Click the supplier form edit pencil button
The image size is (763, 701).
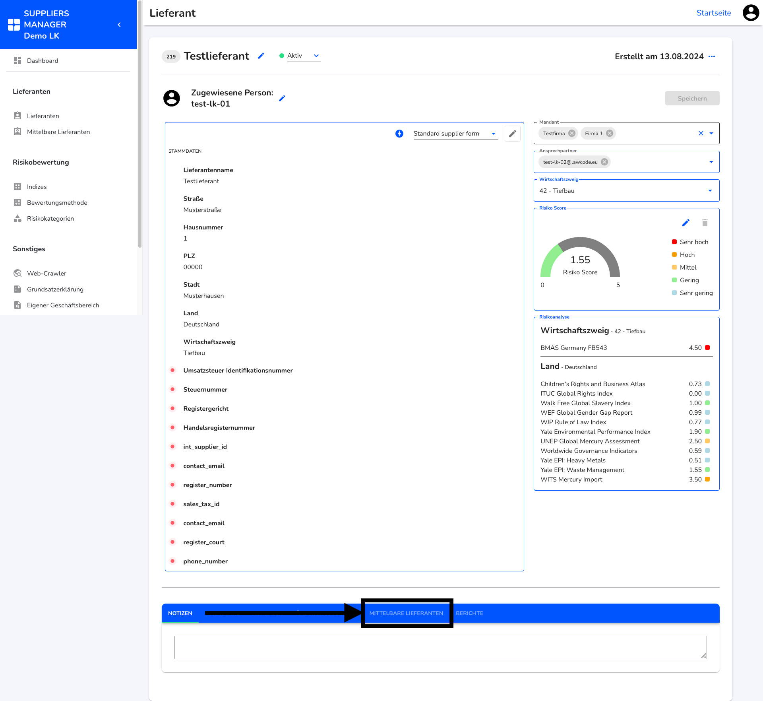[x=513, y=134]
